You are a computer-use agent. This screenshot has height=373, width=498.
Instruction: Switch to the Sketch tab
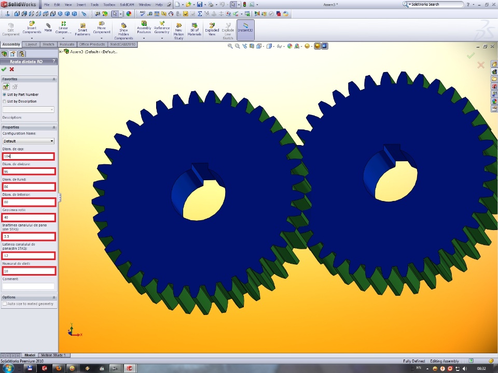tap(48, 45)
